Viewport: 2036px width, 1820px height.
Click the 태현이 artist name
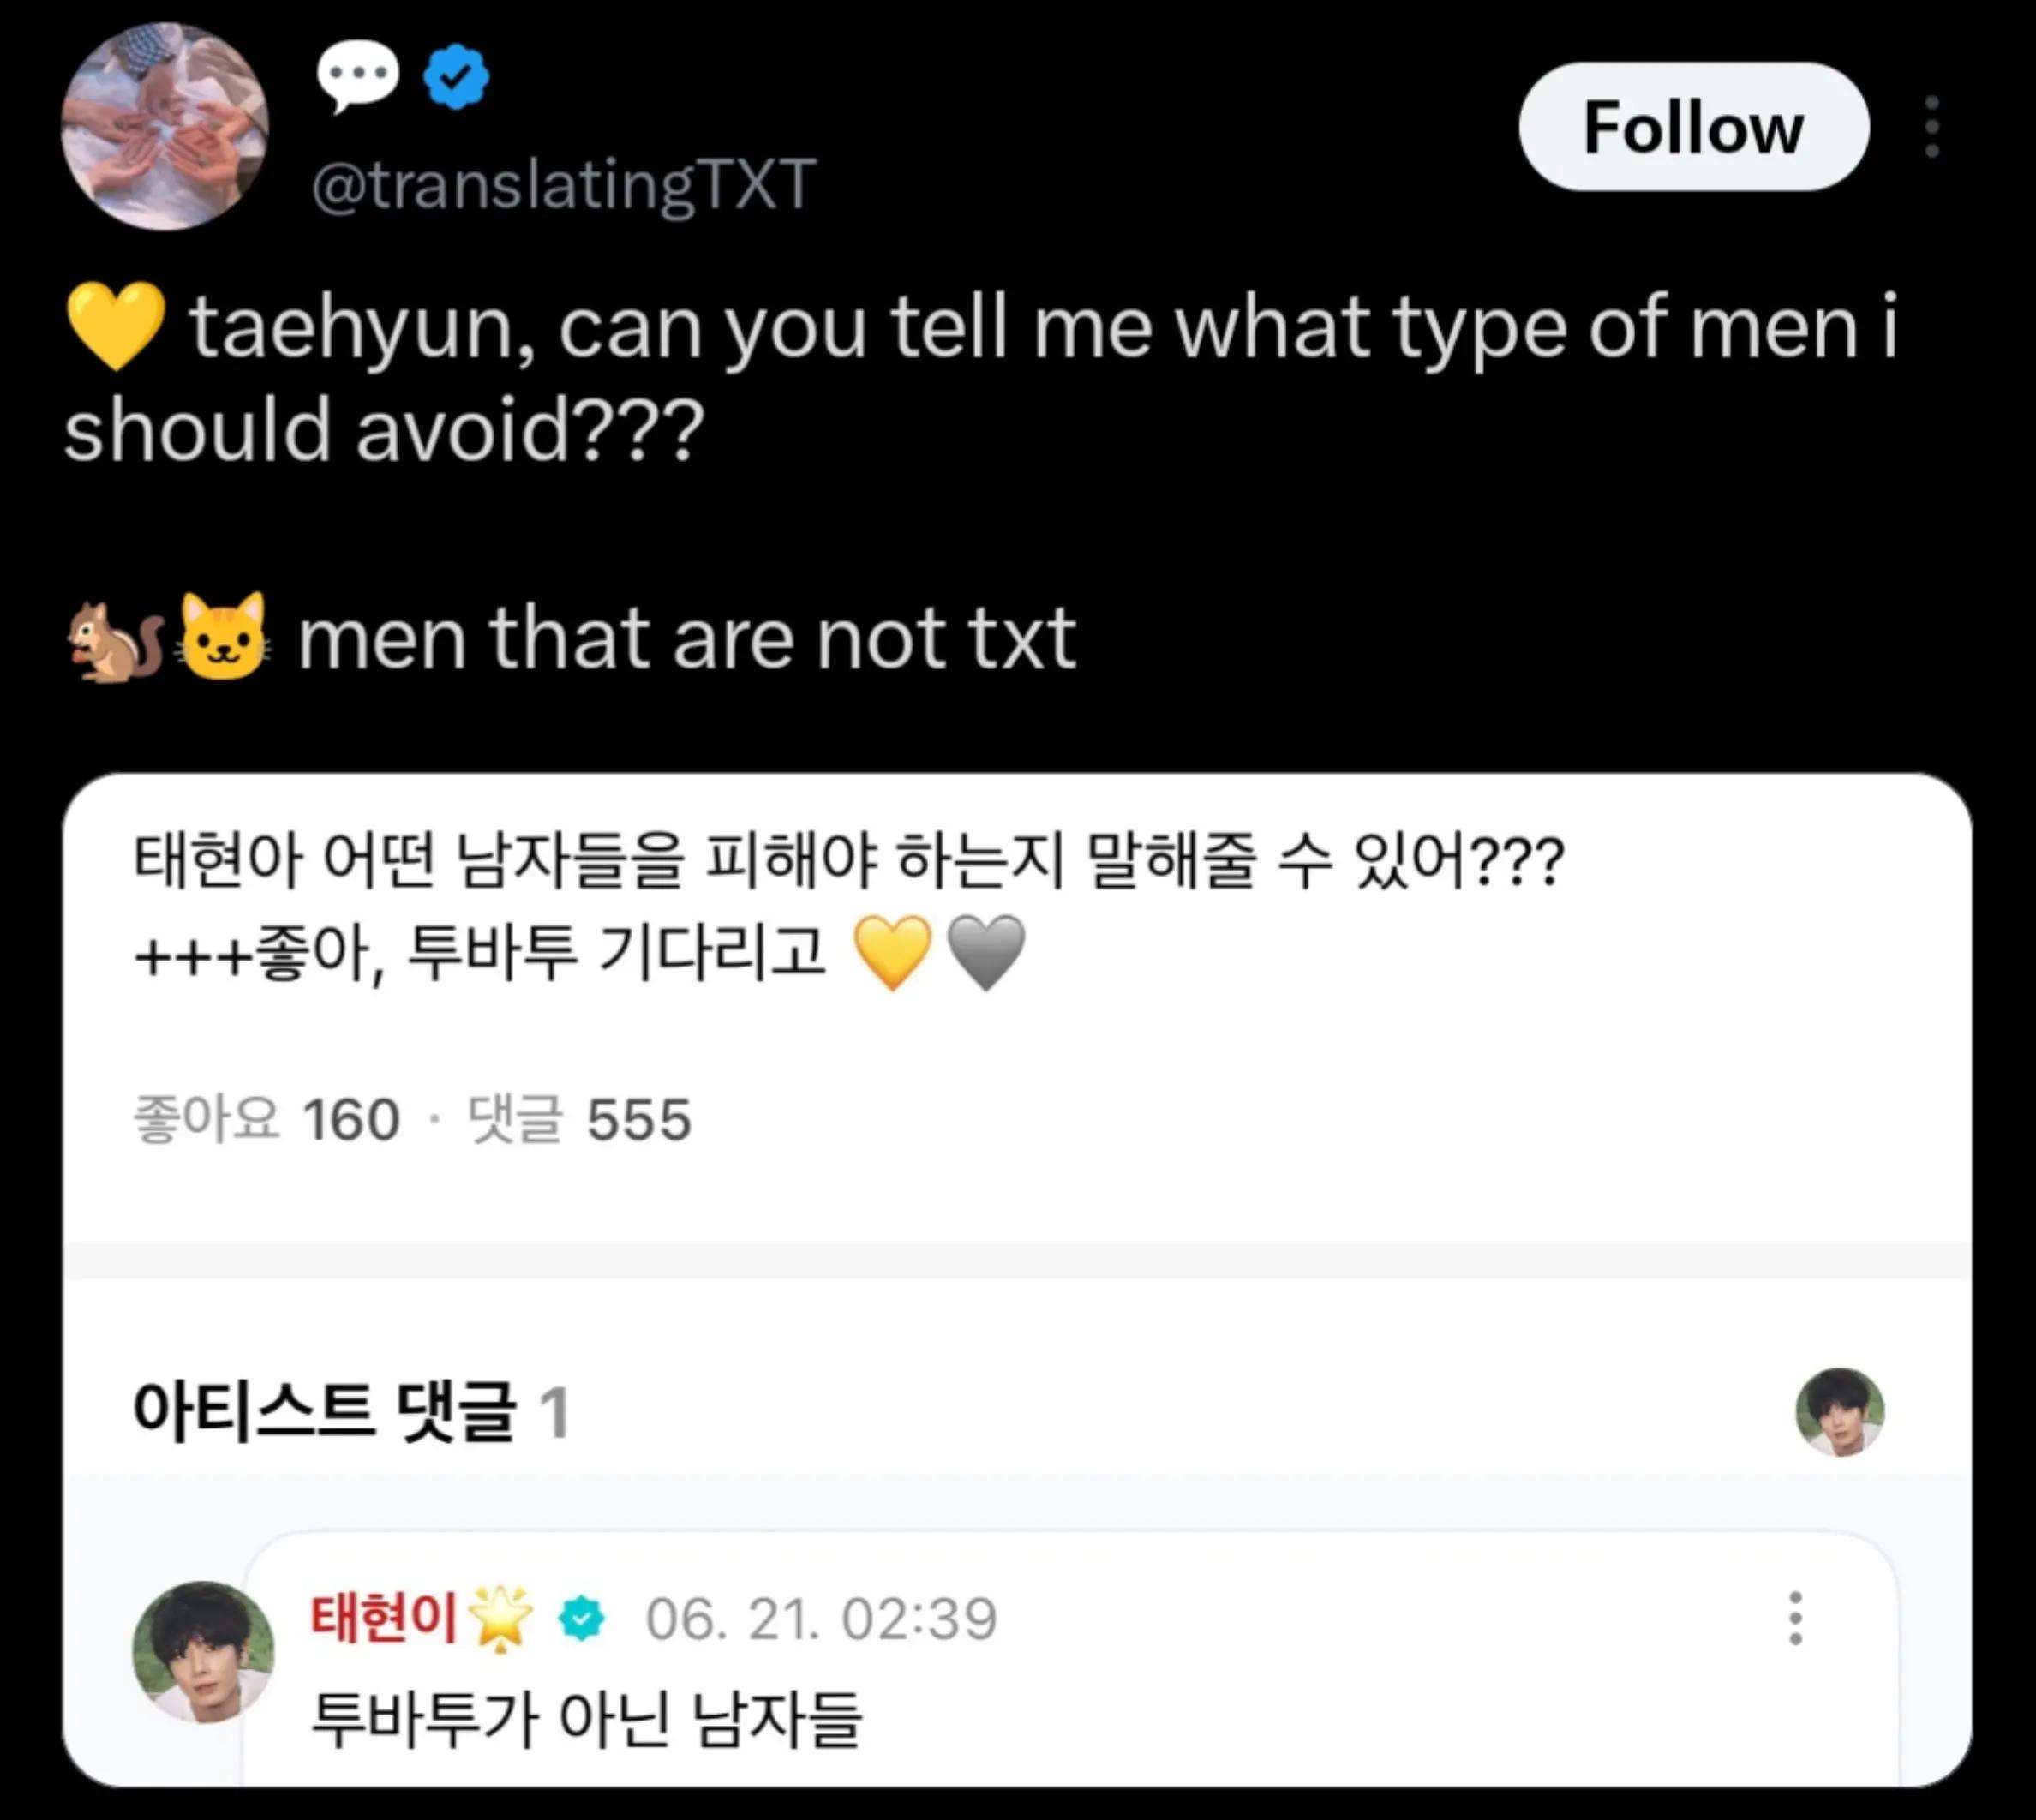tap(384, 1617)
